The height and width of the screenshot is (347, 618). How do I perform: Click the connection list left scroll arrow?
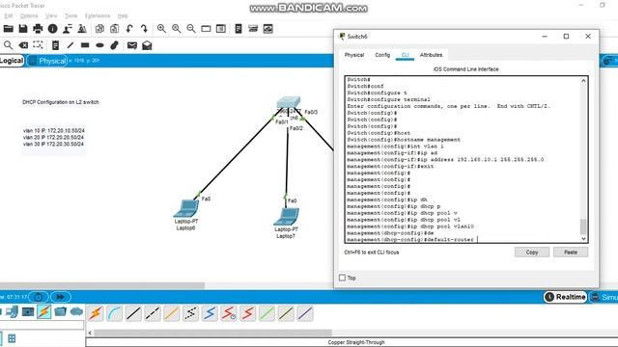[90, 333]
